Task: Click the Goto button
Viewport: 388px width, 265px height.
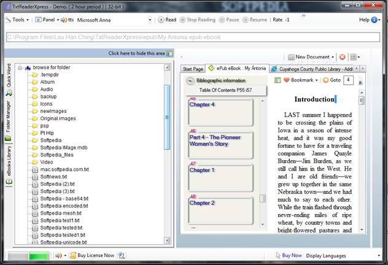Action: tap(332, 80)
